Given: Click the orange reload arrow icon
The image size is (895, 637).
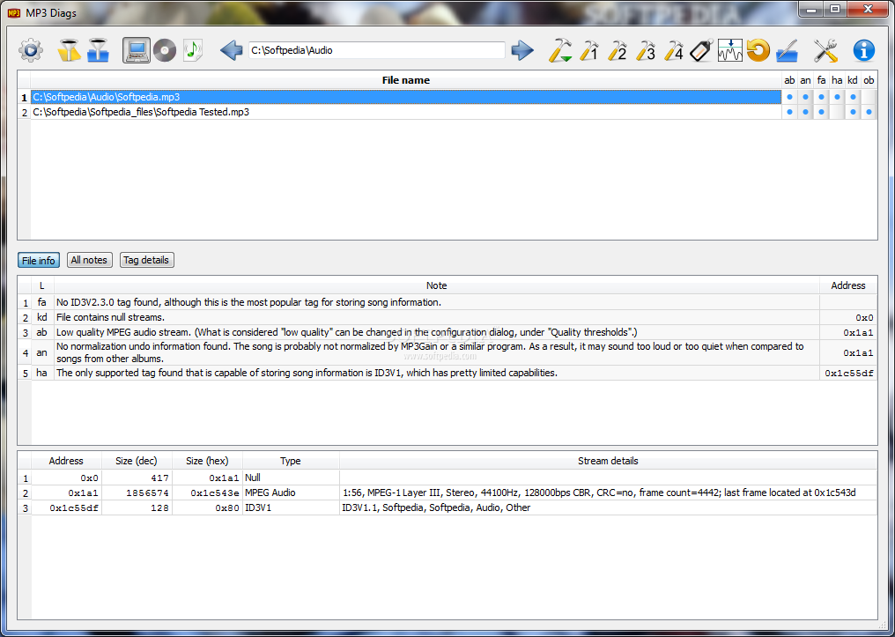Looking at the screenshot, I should [x=758, y=50].
